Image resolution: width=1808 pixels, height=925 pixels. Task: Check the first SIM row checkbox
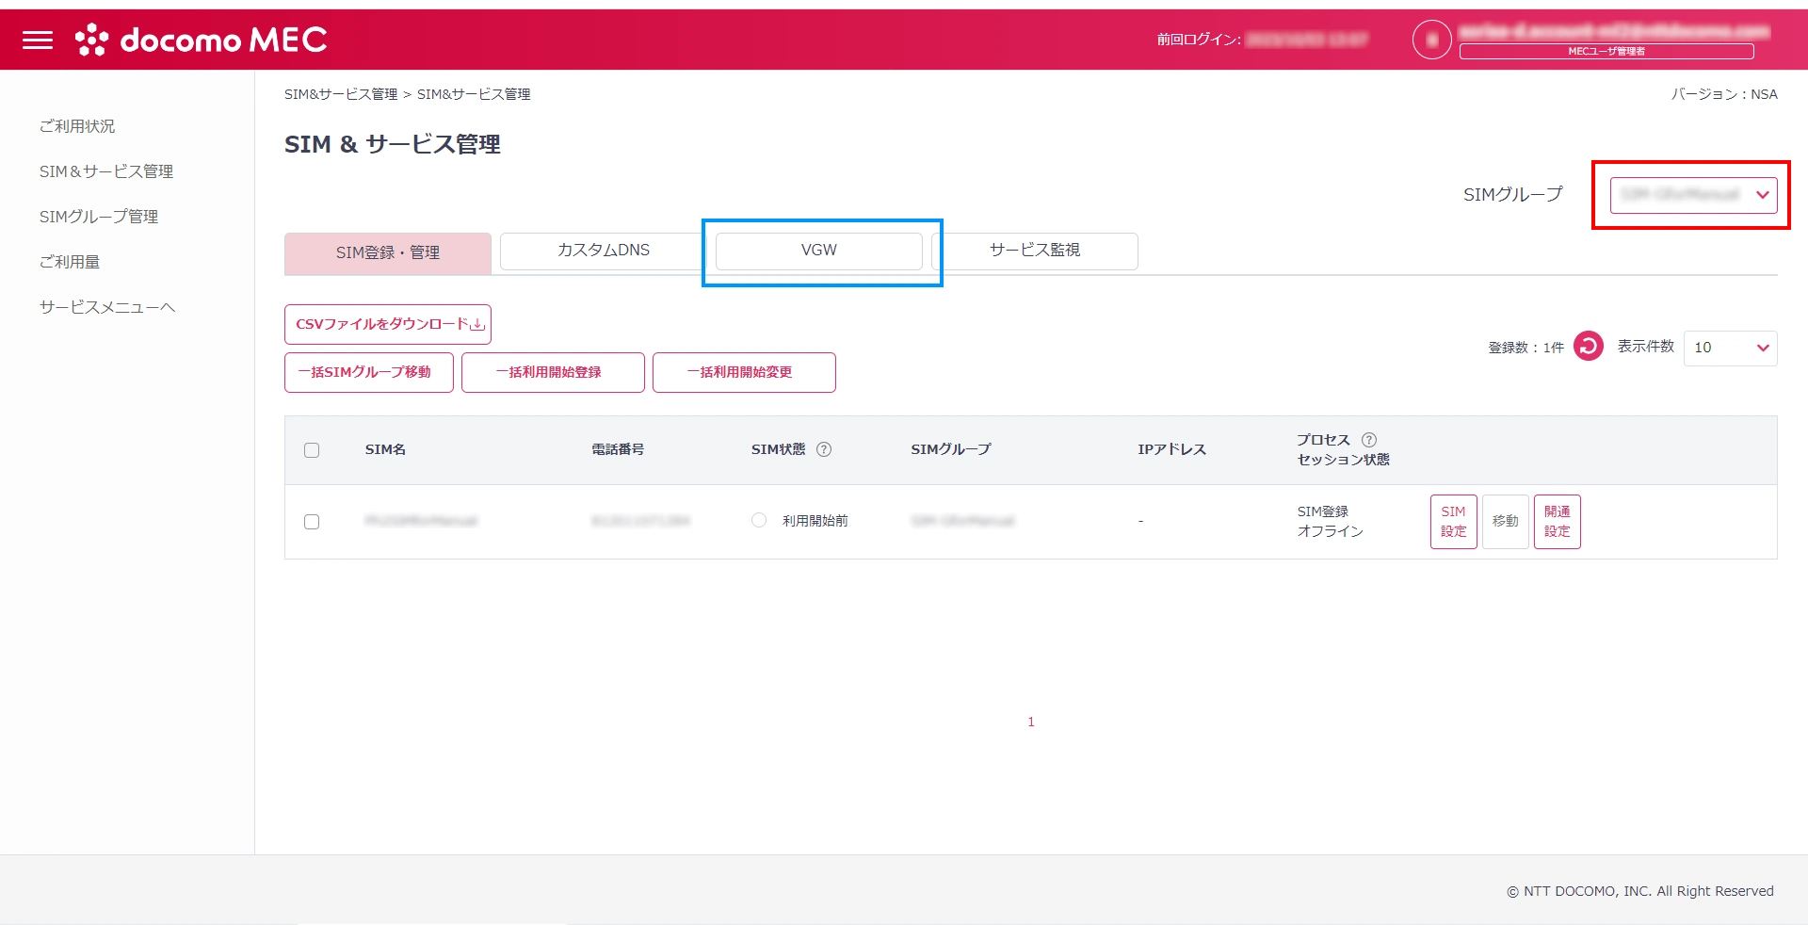pos(312,522)
